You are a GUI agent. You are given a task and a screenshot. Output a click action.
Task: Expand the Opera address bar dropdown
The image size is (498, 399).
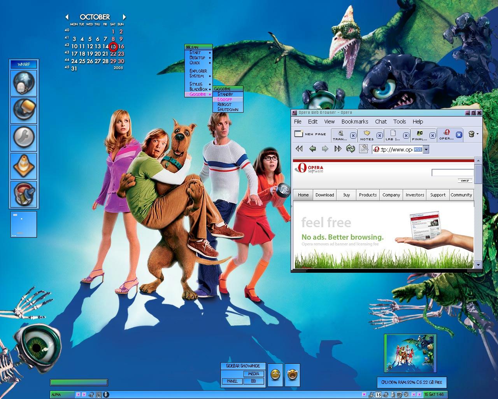pos(426,149)
